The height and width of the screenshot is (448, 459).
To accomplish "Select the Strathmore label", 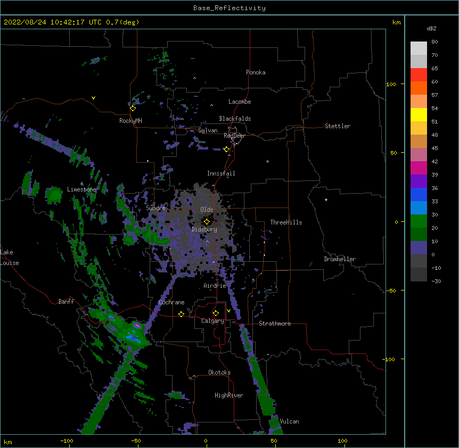I will 275,323.
